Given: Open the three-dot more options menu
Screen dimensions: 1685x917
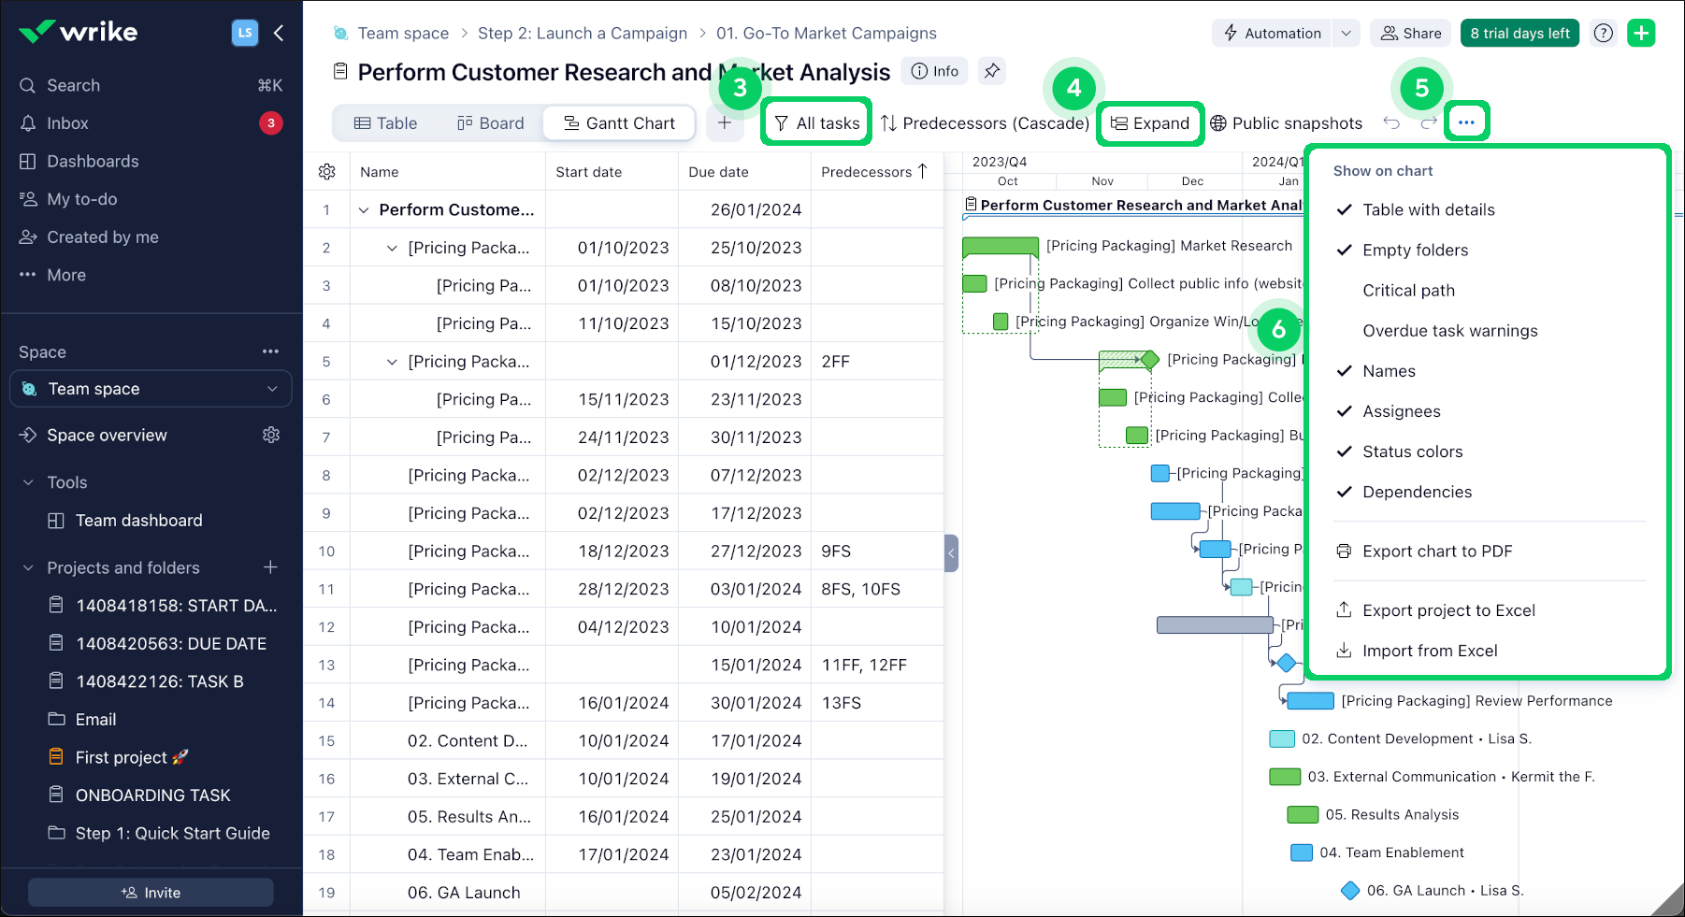Looking at the screenshot, I should click(x=1466, y=122).
